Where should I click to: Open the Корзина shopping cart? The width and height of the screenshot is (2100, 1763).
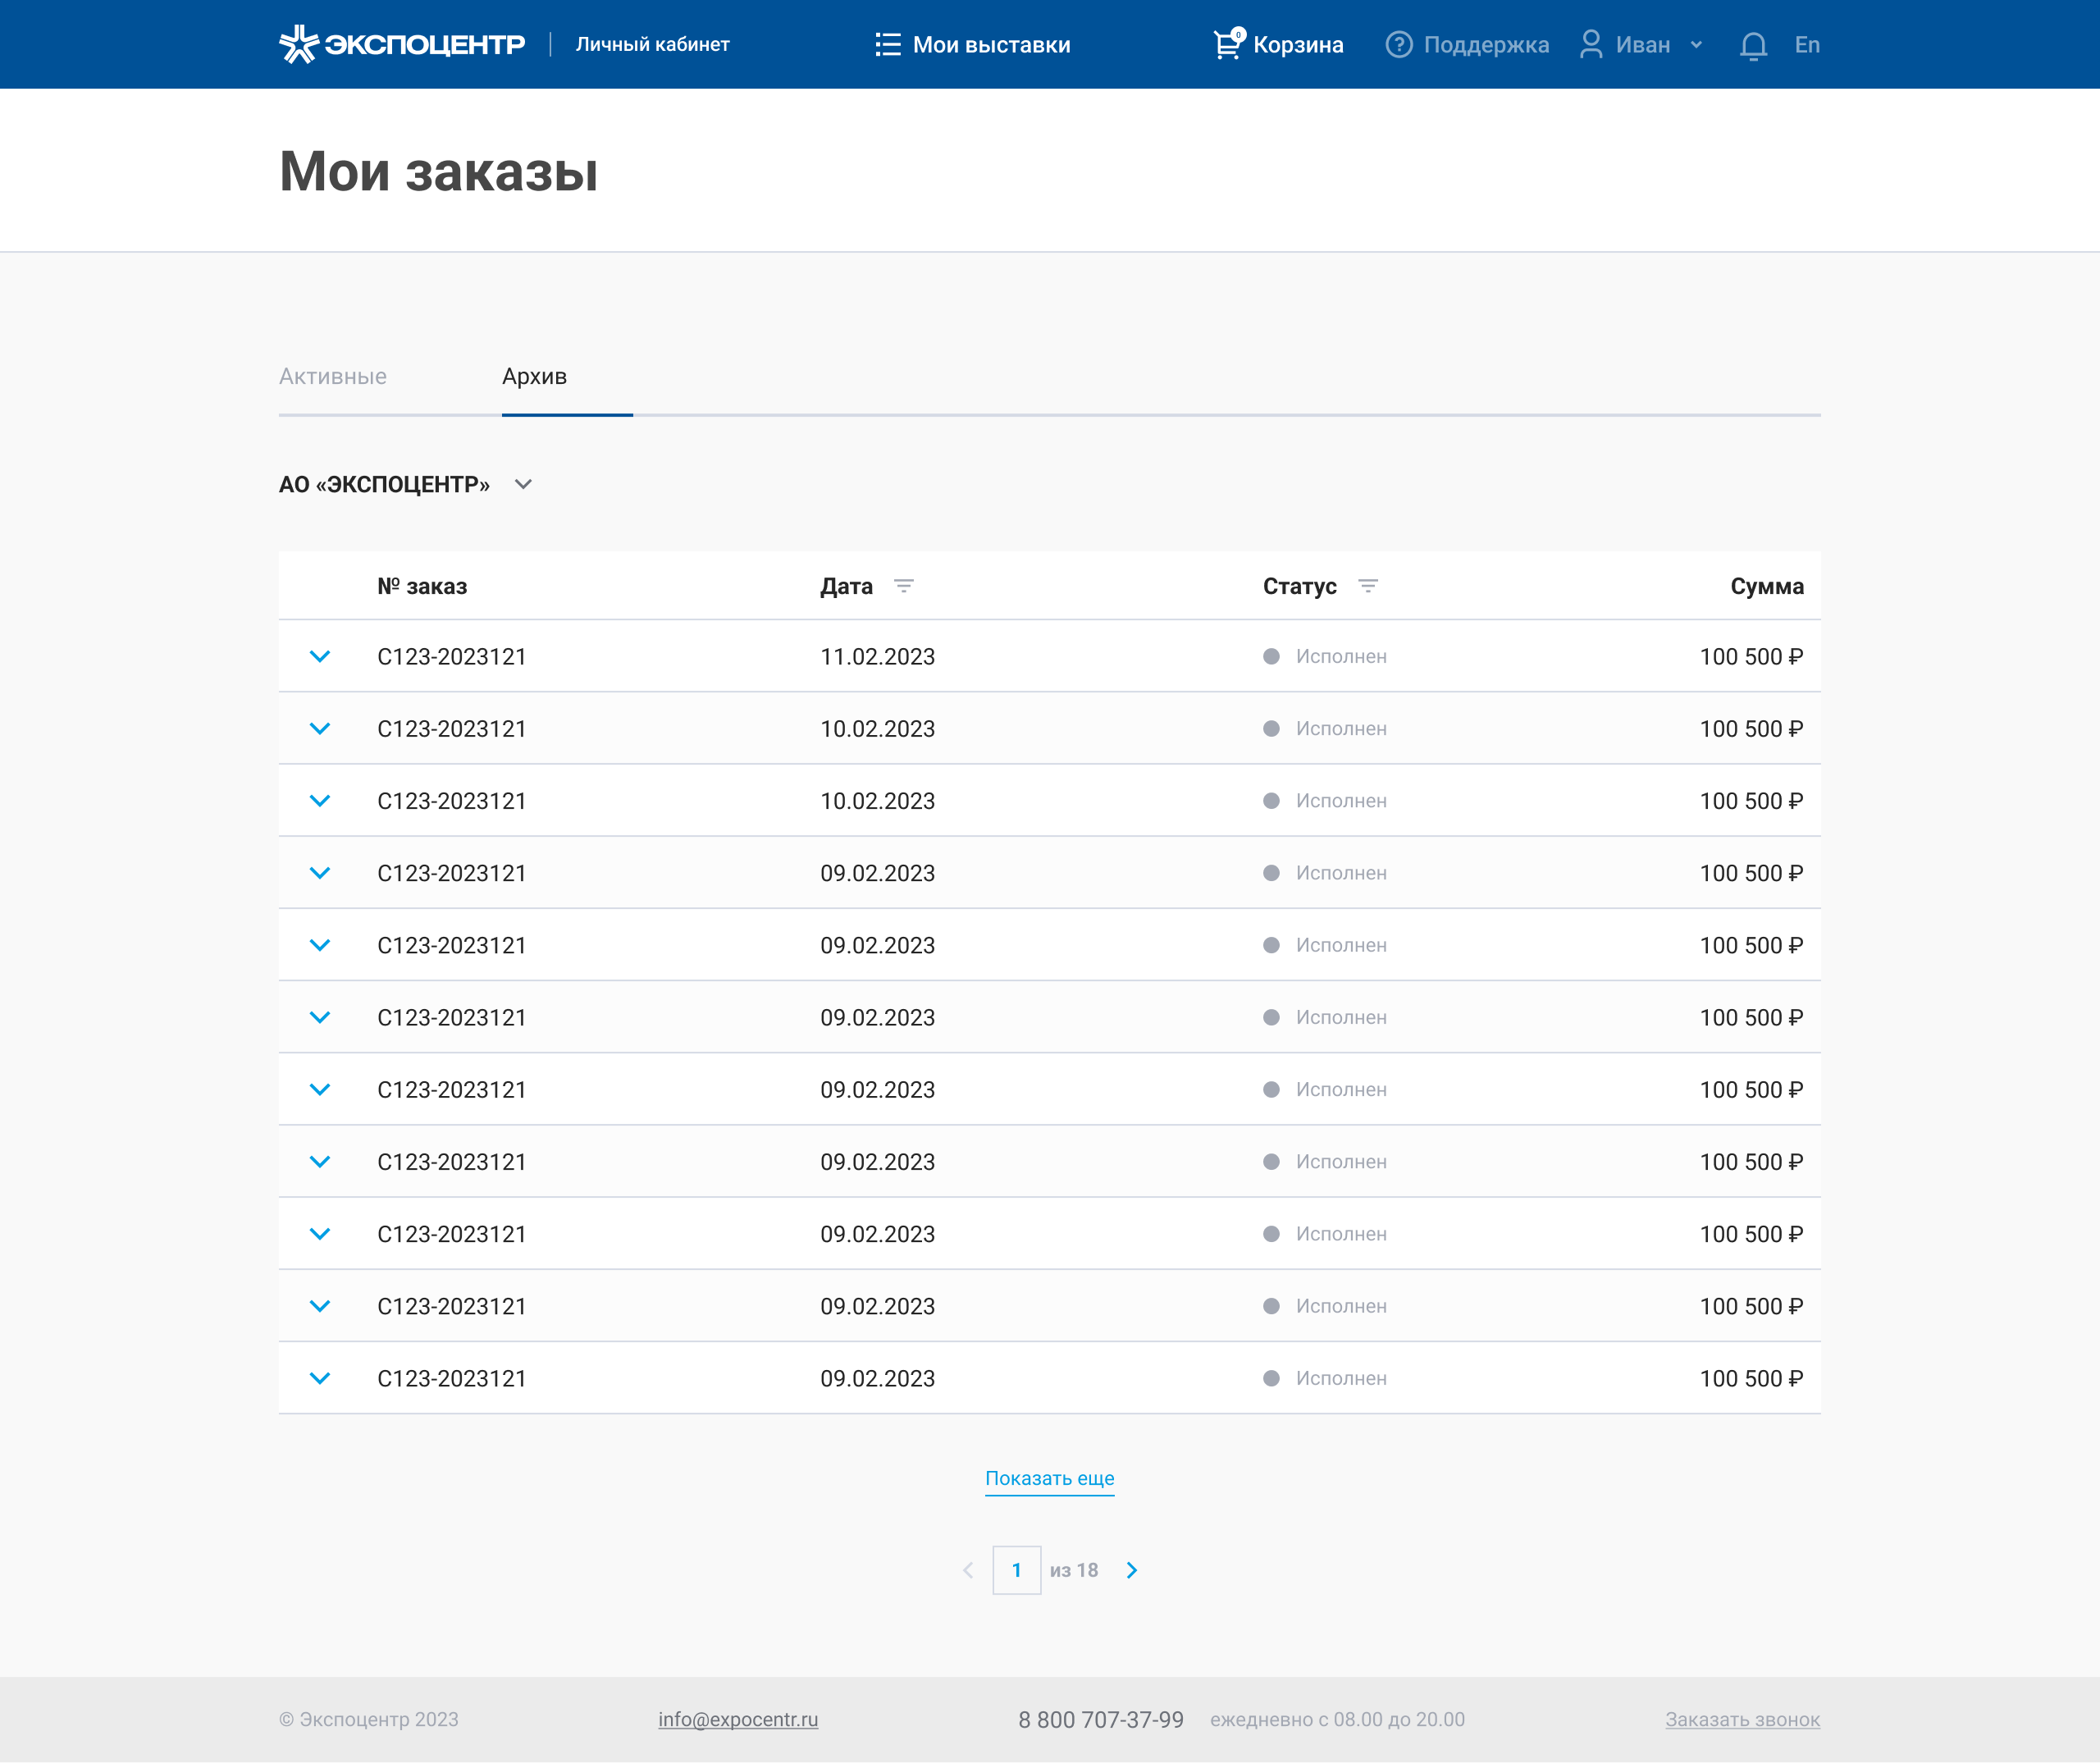[1278, 44]
